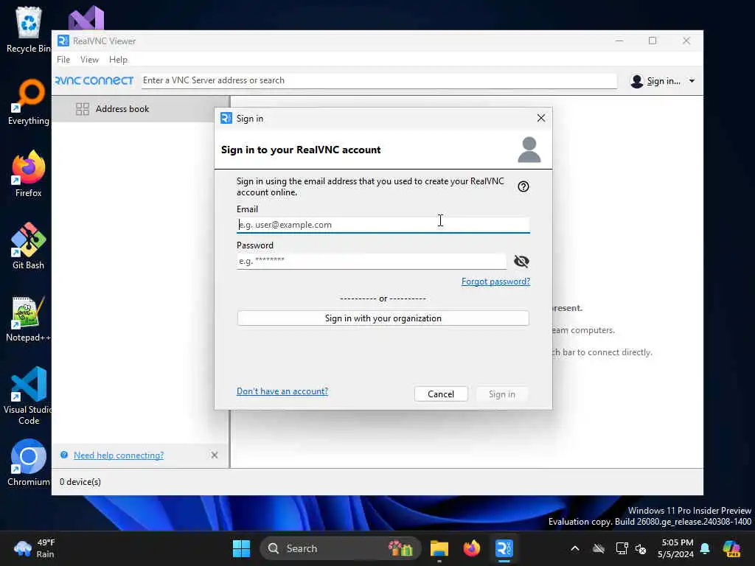Open the help question mark in Sign in dialog
The height and width of the screenshot is (566, 755).
click(x=523, y=186)
